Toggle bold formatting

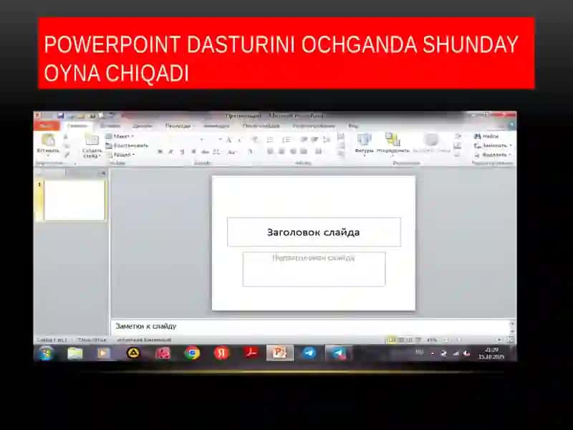pyautogui.click(x=160, y=152)
